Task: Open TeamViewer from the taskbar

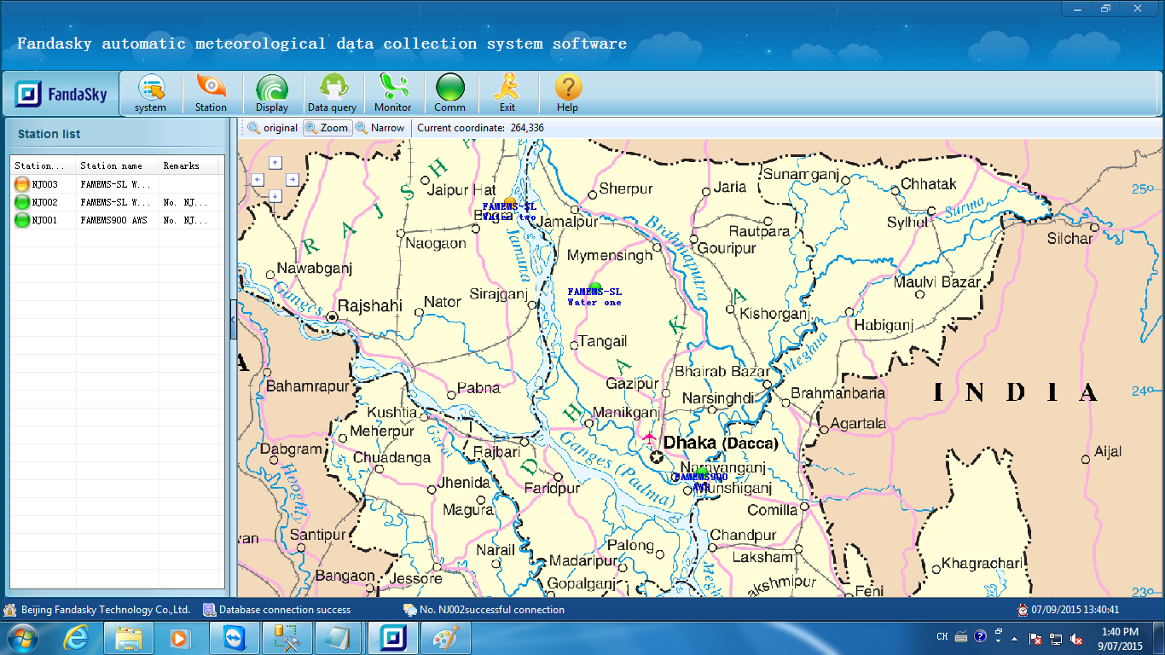Action: [x=234, y=637]
